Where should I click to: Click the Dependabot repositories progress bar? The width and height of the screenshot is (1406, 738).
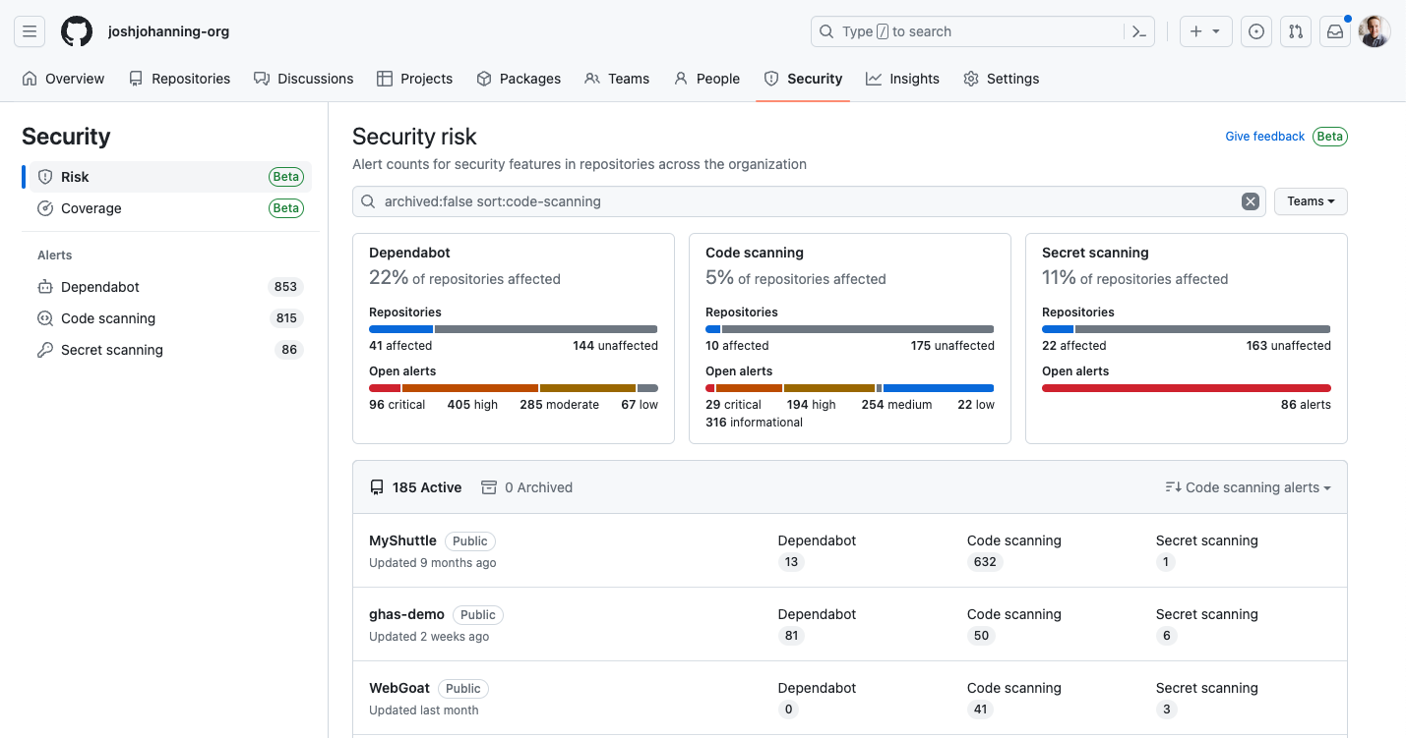coord(513,328)
